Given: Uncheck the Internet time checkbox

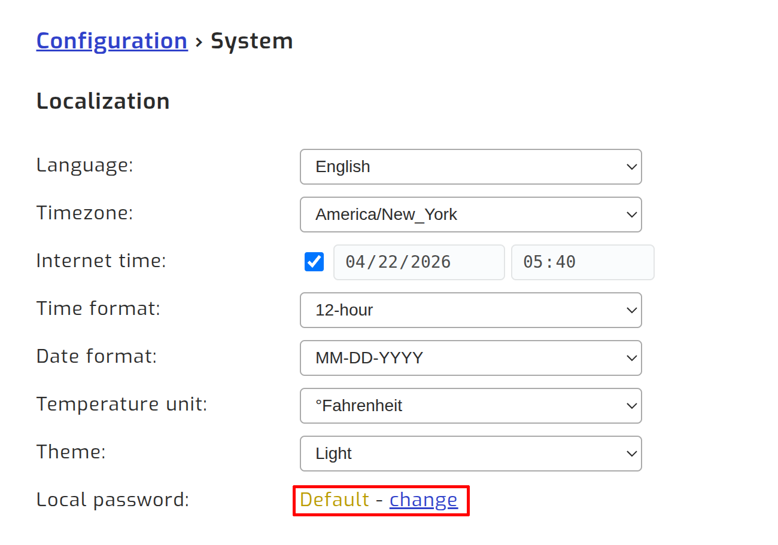Looking at the screenshot, I should point(314,261).
